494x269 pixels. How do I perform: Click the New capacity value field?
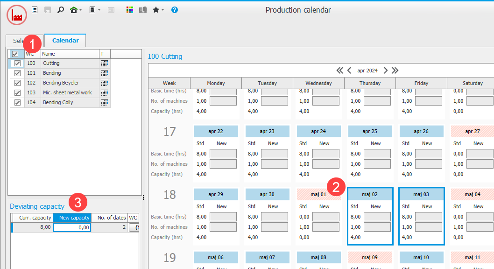click(x=72, y=227)
